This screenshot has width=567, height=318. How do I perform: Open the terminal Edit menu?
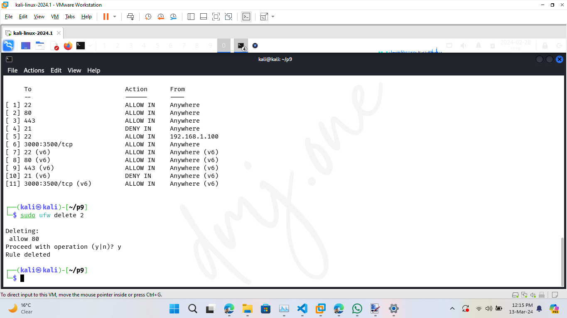click(x=56, y=70)
